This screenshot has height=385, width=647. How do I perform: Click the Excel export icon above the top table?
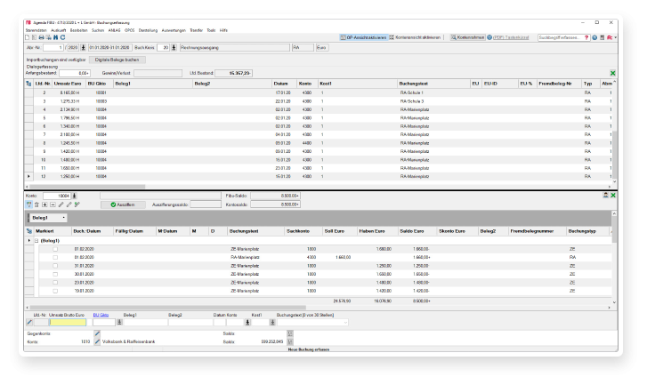point(612,73)
